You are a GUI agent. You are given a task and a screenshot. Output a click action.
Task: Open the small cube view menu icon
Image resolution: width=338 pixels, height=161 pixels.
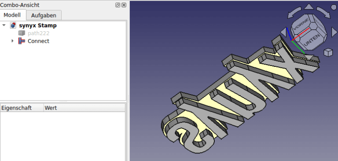pos(328,52)
